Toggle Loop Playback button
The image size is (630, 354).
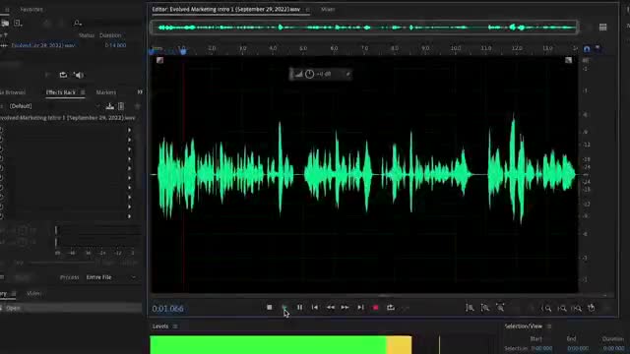click(x=391, y=308)
